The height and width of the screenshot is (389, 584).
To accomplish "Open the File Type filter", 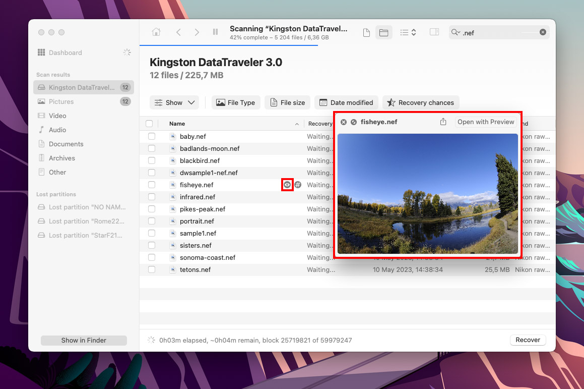I will pos(236,102).
